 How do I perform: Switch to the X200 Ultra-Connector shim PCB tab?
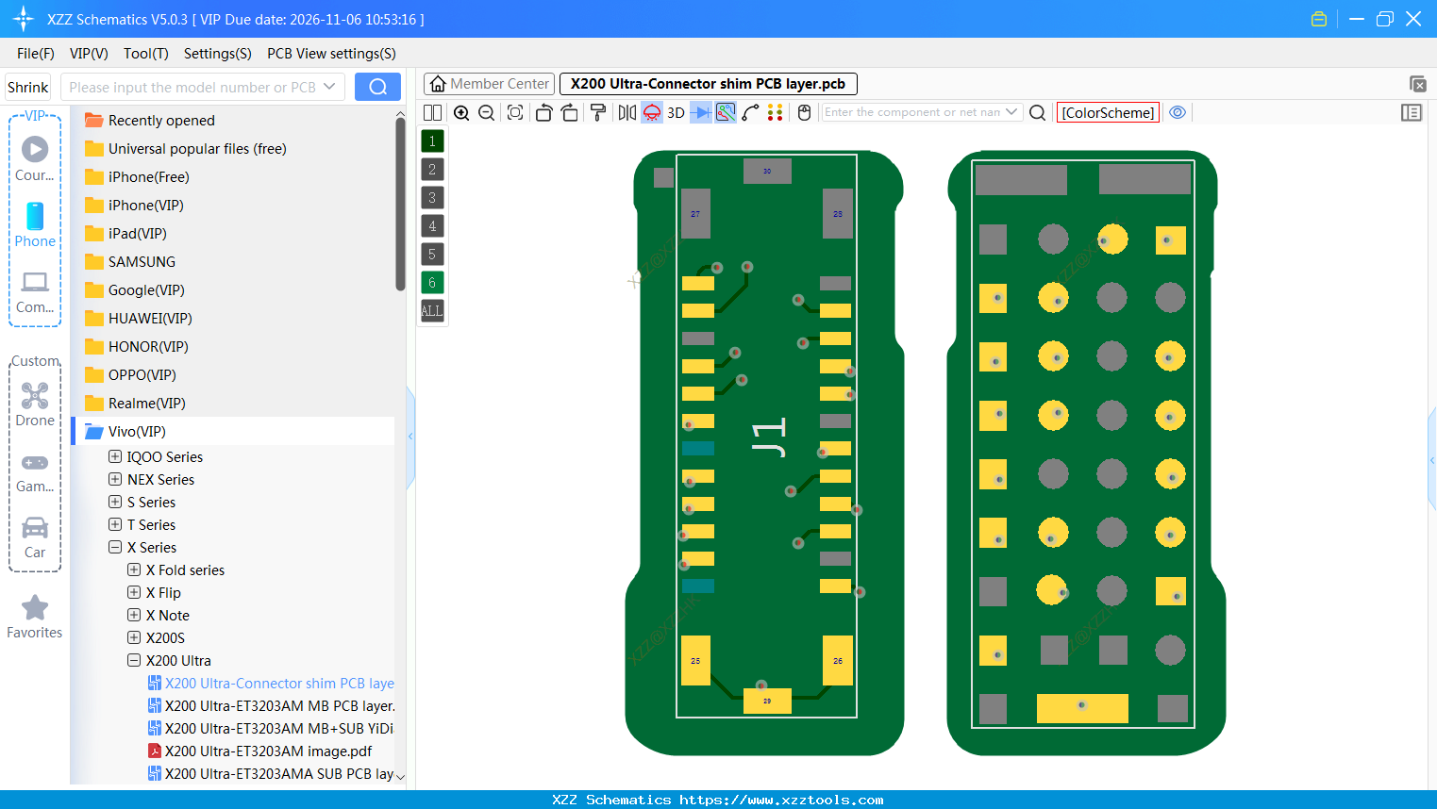coord(708,83)
